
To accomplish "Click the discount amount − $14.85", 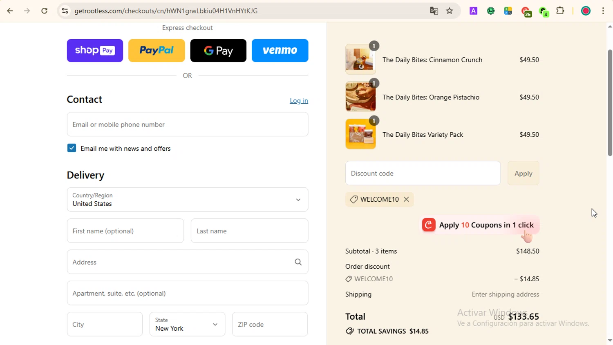I will (526, 279).
